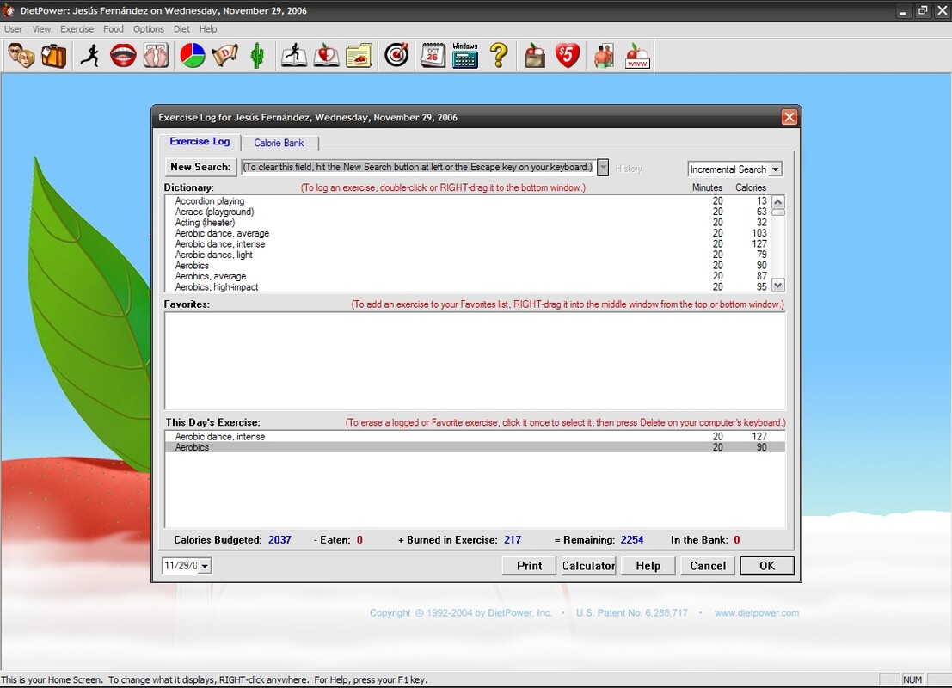Click the Remaining value 2254
Screen dimensions: 952x688
click(631, 540)
